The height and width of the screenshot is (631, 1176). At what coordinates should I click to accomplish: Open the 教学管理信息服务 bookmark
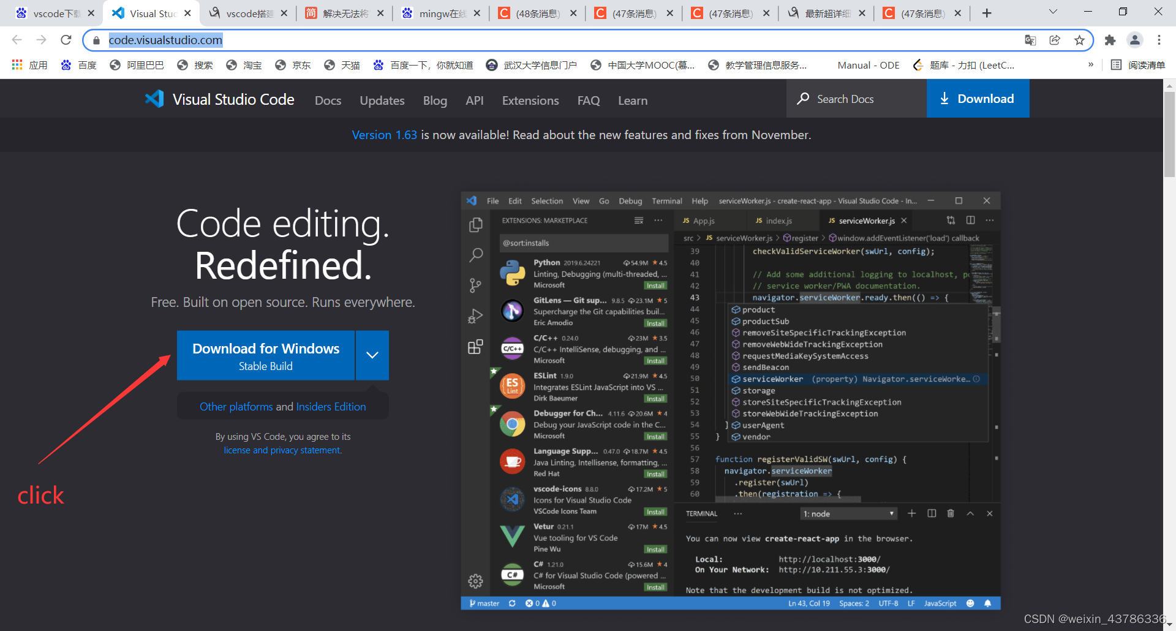pos(757,65)
